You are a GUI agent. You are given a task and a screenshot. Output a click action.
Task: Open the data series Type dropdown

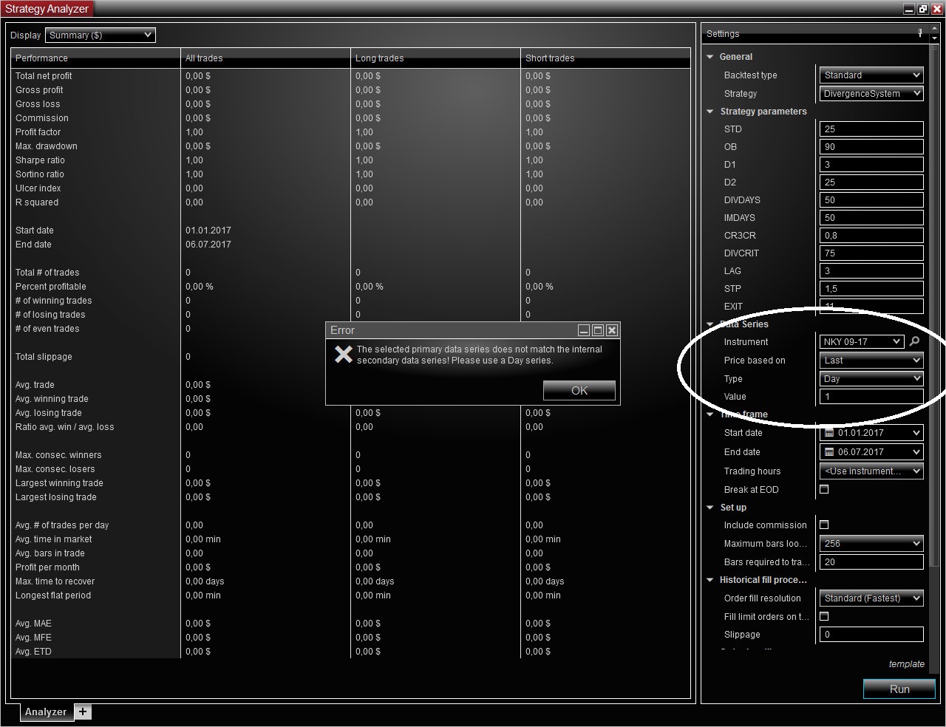[x=871, y=379]
